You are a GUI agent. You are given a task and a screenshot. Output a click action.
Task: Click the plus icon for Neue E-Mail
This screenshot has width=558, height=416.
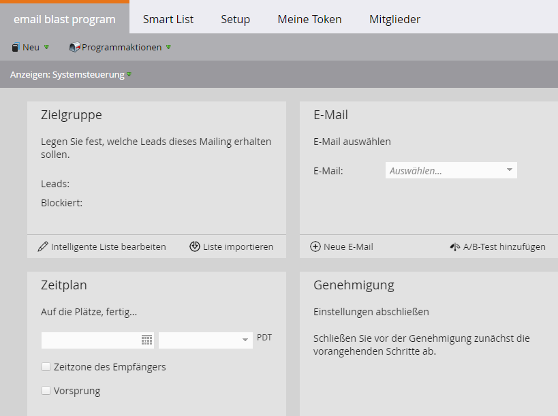click(315, 246)
